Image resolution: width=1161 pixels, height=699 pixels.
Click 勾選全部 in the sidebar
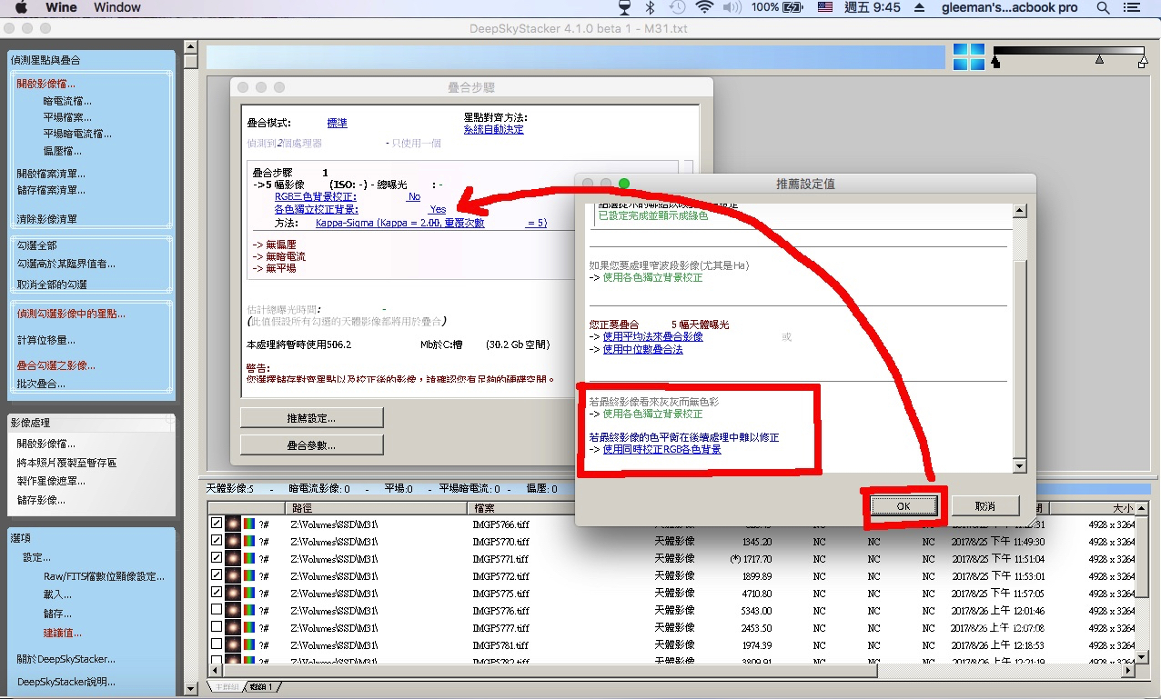36,245
